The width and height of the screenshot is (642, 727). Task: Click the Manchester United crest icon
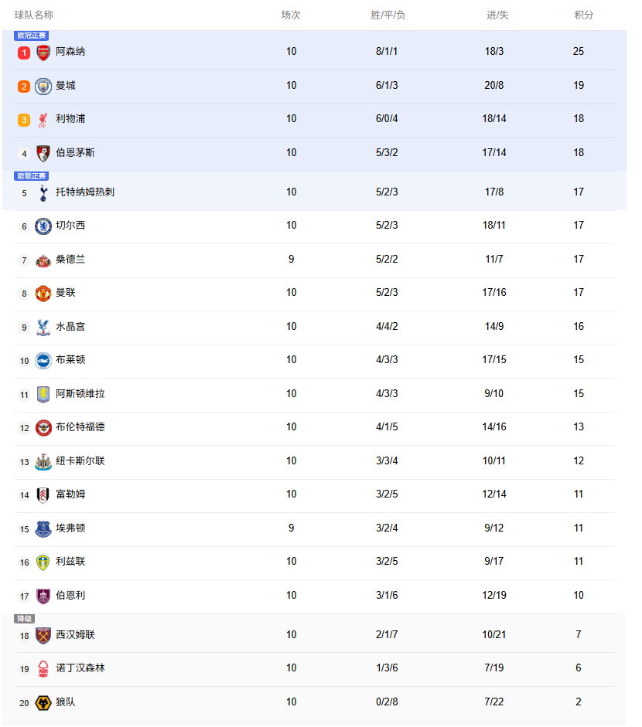43,294
